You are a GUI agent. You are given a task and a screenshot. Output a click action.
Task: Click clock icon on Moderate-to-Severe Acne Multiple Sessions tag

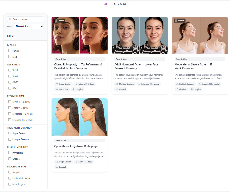(177, 84)
